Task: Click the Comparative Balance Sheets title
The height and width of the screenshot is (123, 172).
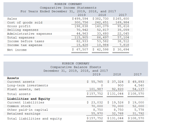Action: 76,67
